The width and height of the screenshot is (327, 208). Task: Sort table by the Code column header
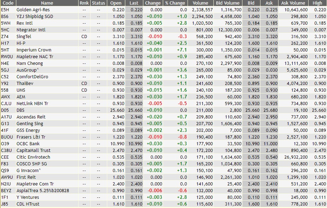[8, 3]
